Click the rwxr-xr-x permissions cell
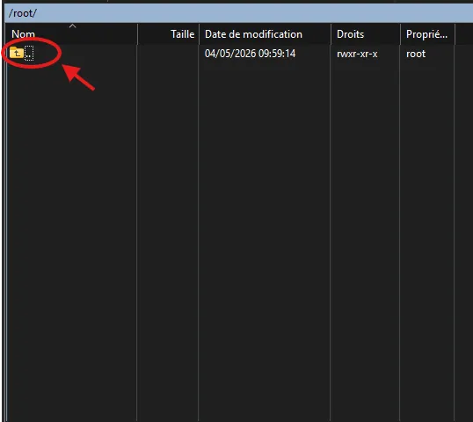The width and height of the screenshot is (473, 422). [x=357, y=54]
